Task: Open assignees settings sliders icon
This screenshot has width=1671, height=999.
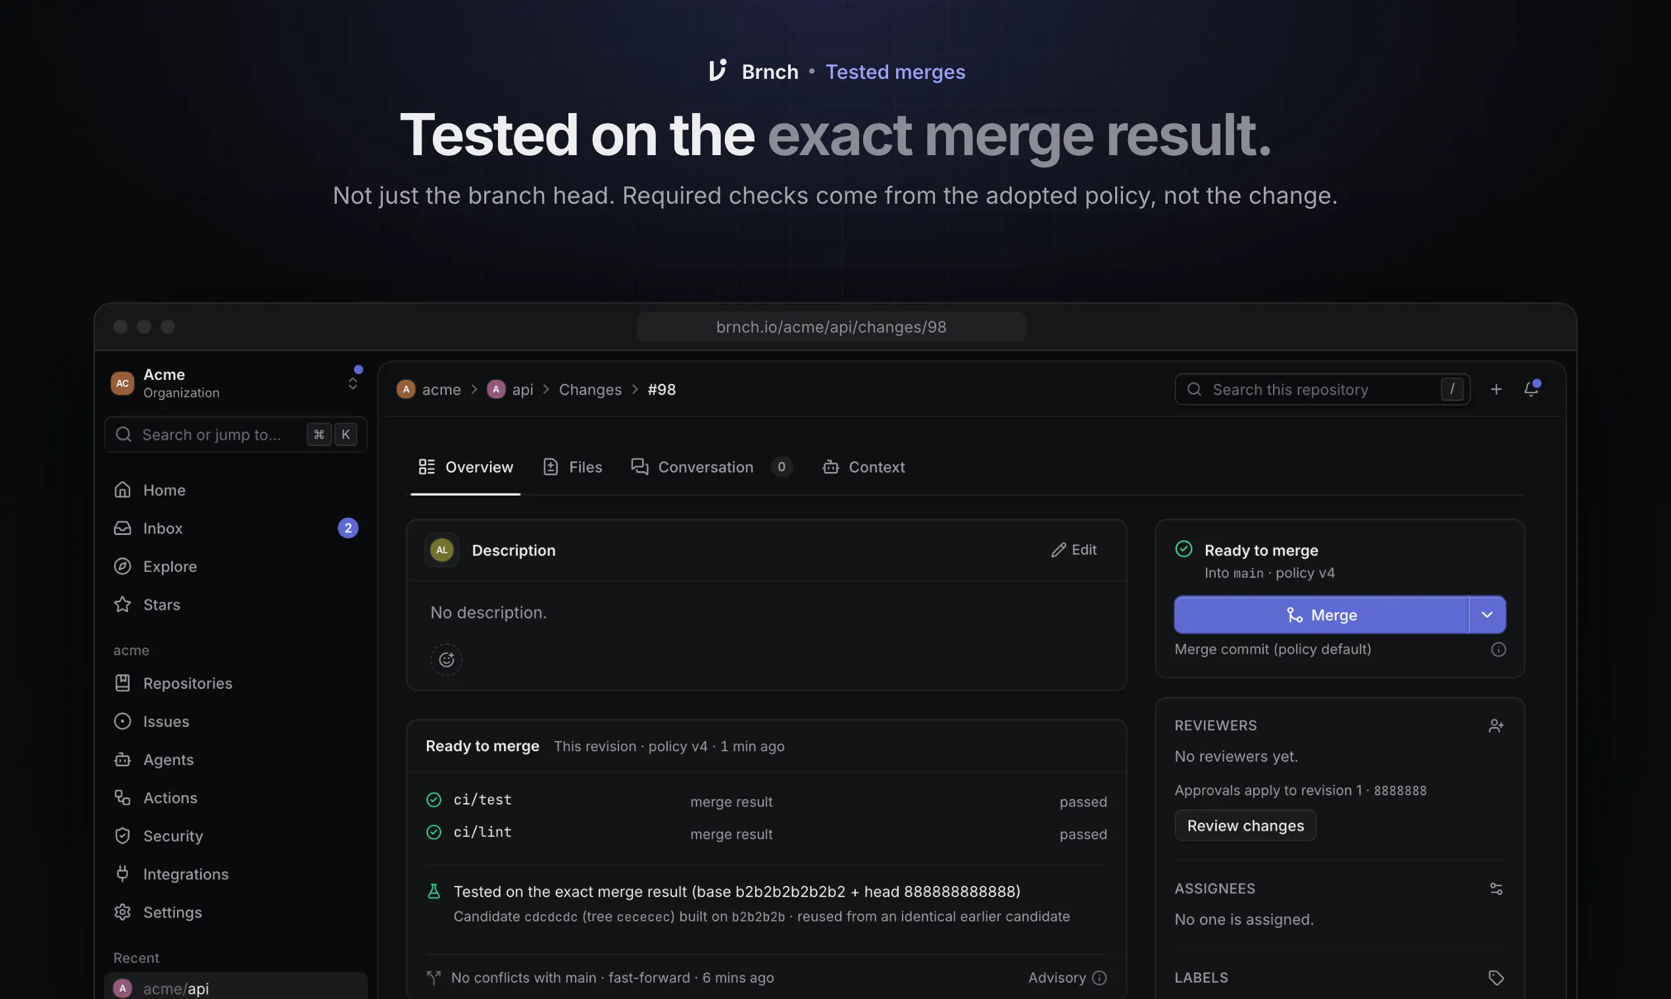Action: click(1496, 889)
